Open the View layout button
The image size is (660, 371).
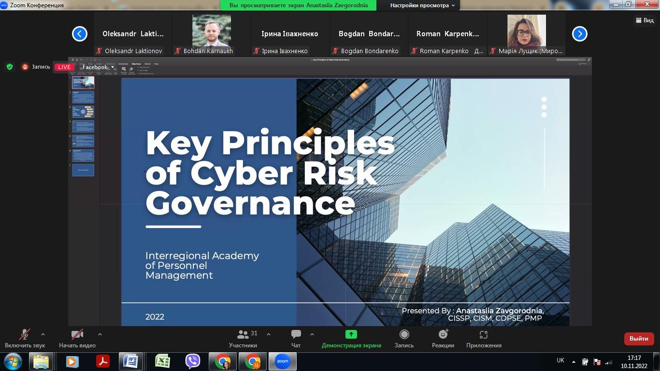click(x=645, y=20)
